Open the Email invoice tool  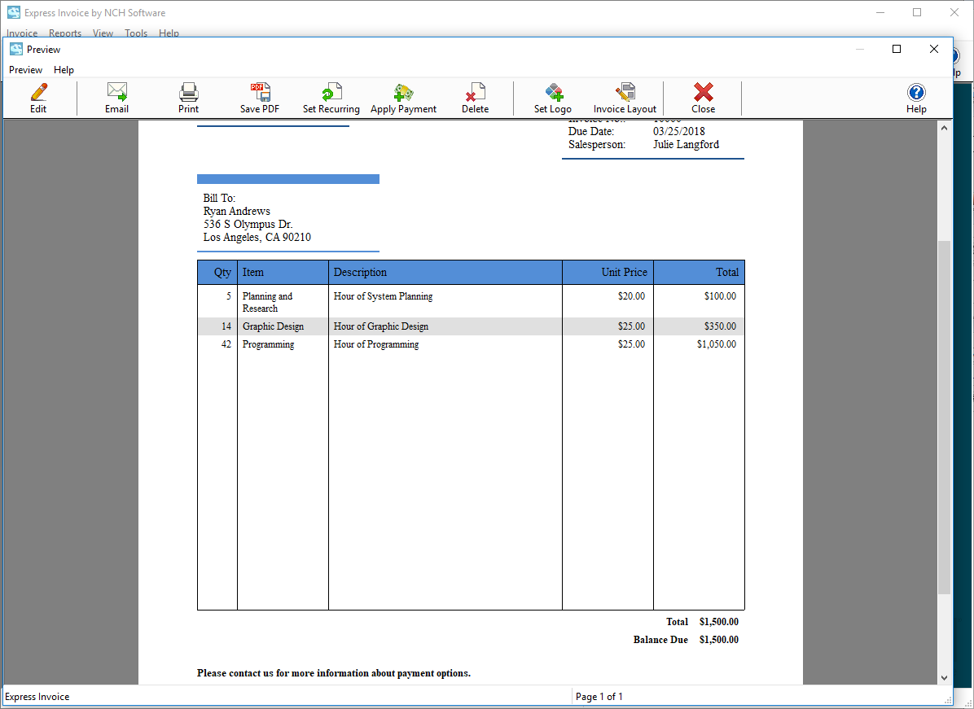116,97
